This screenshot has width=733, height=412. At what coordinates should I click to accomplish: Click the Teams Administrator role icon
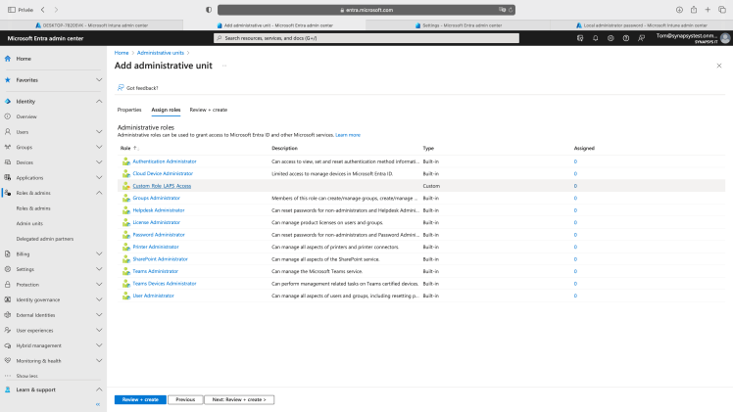(125, 271)
